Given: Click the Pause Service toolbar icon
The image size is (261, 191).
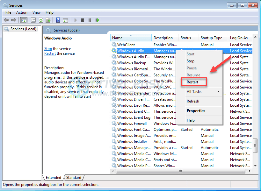Looking at the screenshot, I should [90, 20].
